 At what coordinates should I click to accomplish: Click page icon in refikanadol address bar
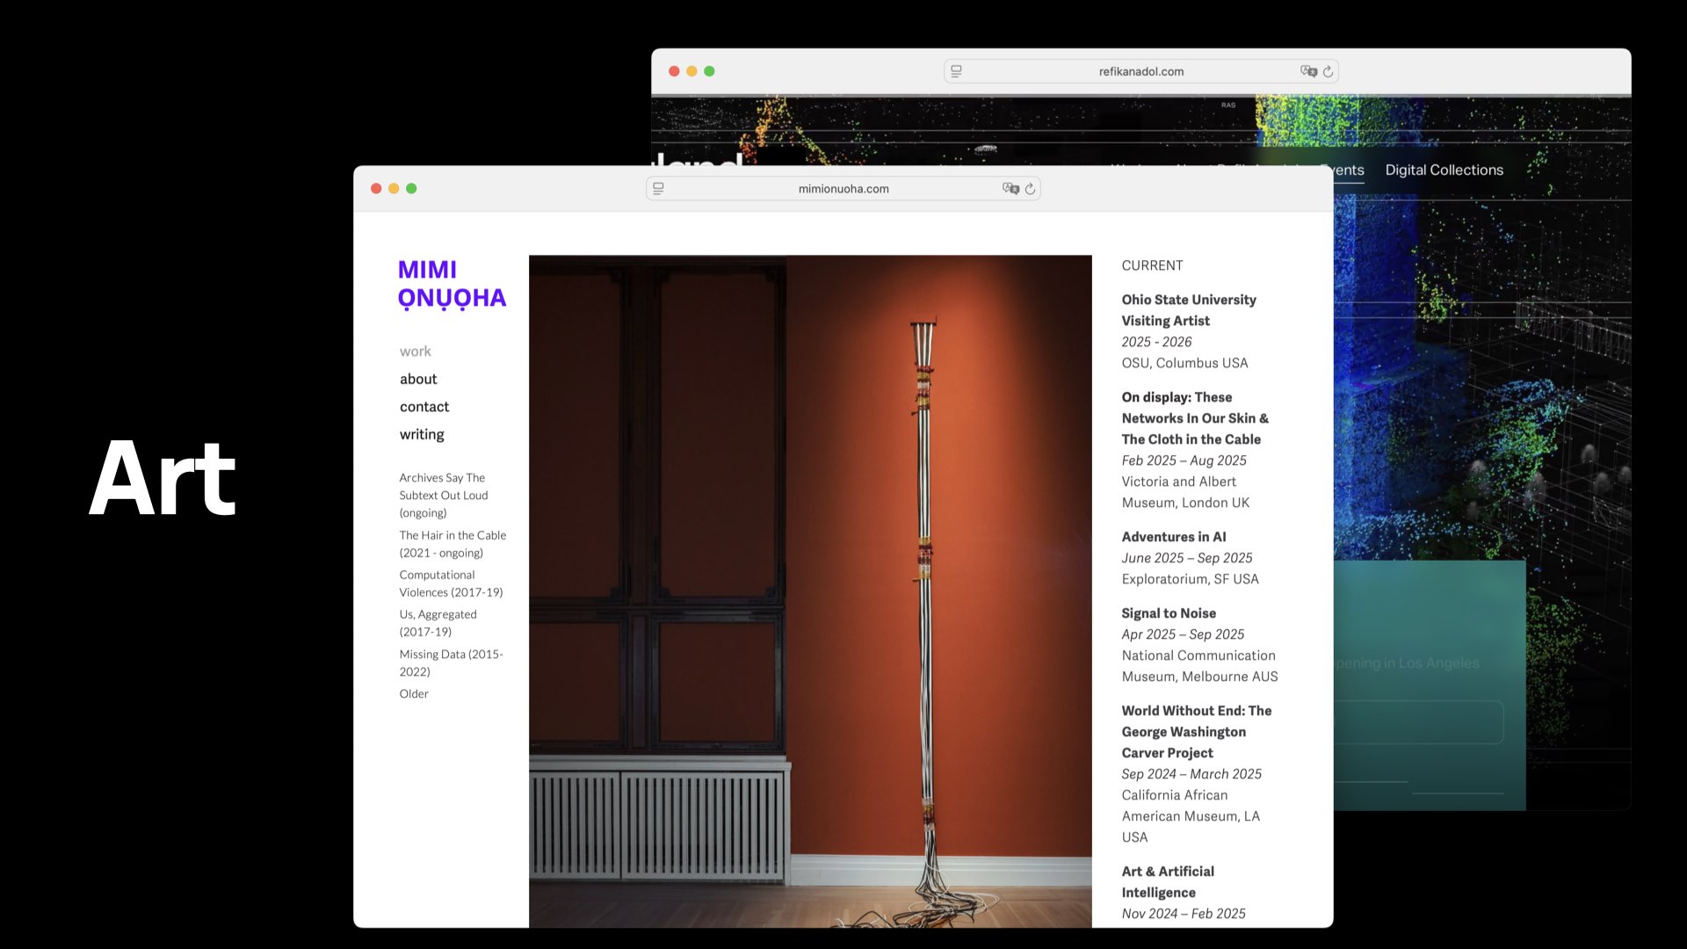[x=956, y=71]
